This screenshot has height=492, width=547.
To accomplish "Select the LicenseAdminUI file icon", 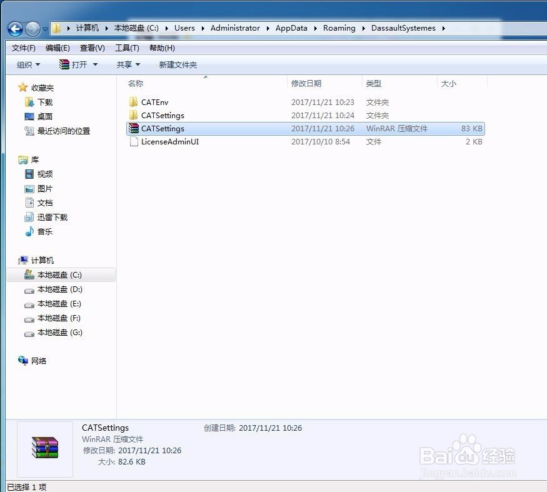I will pos(134,141).
